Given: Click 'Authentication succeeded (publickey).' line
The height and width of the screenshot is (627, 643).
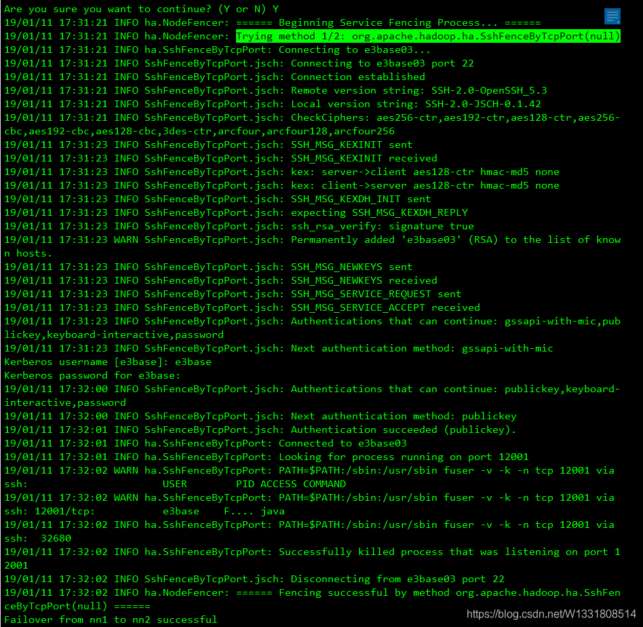Looking at the screenshot, I should [x=260, y=430].
